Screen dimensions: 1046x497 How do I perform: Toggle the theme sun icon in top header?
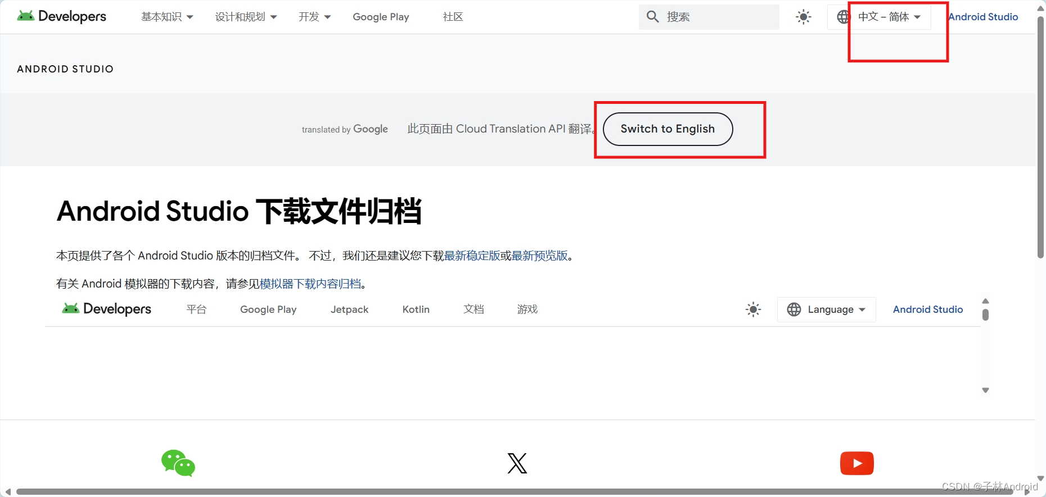[804, 17]
